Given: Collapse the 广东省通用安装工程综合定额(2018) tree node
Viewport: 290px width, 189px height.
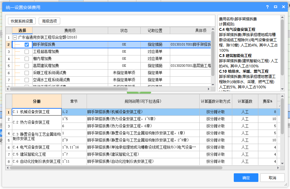Looking at the screenshot, I should click(15, 38).
